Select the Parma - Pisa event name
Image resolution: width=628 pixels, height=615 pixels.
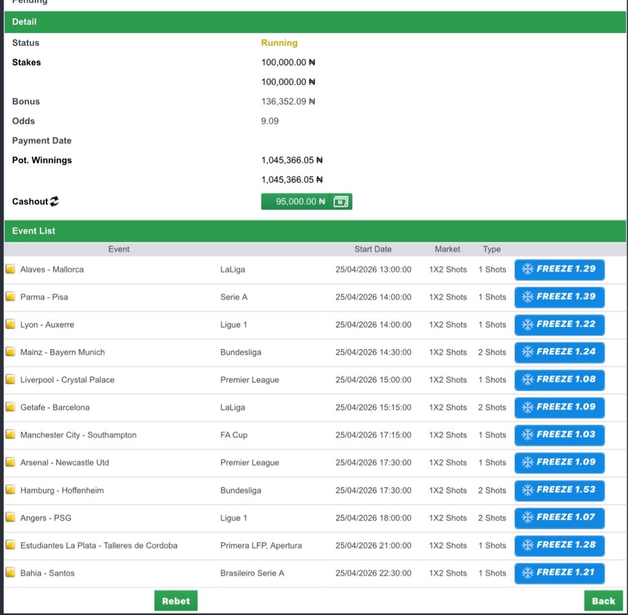tap(44, 297)
